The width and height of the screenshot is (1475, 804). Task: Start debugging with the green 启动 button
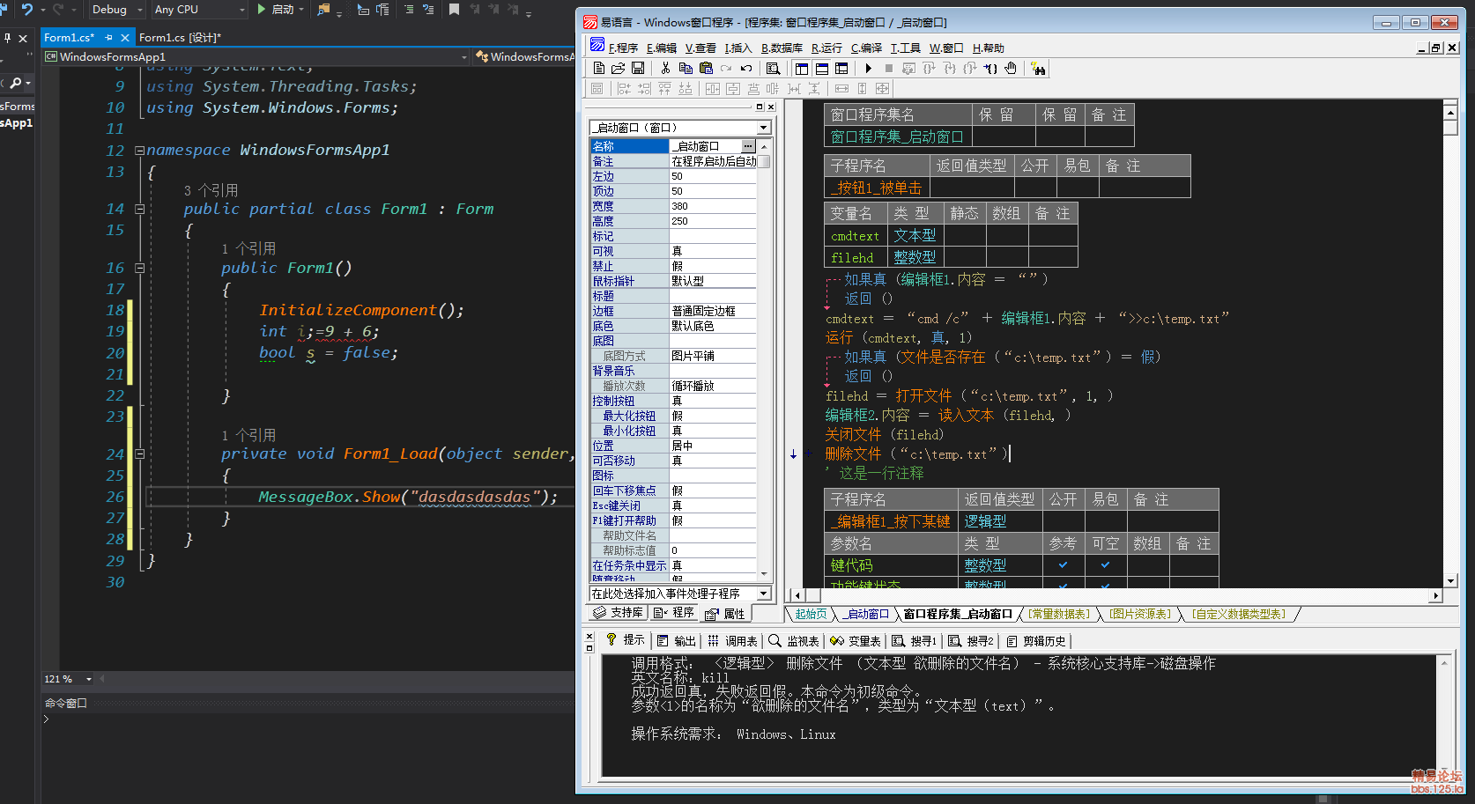(x=276, y=9)
